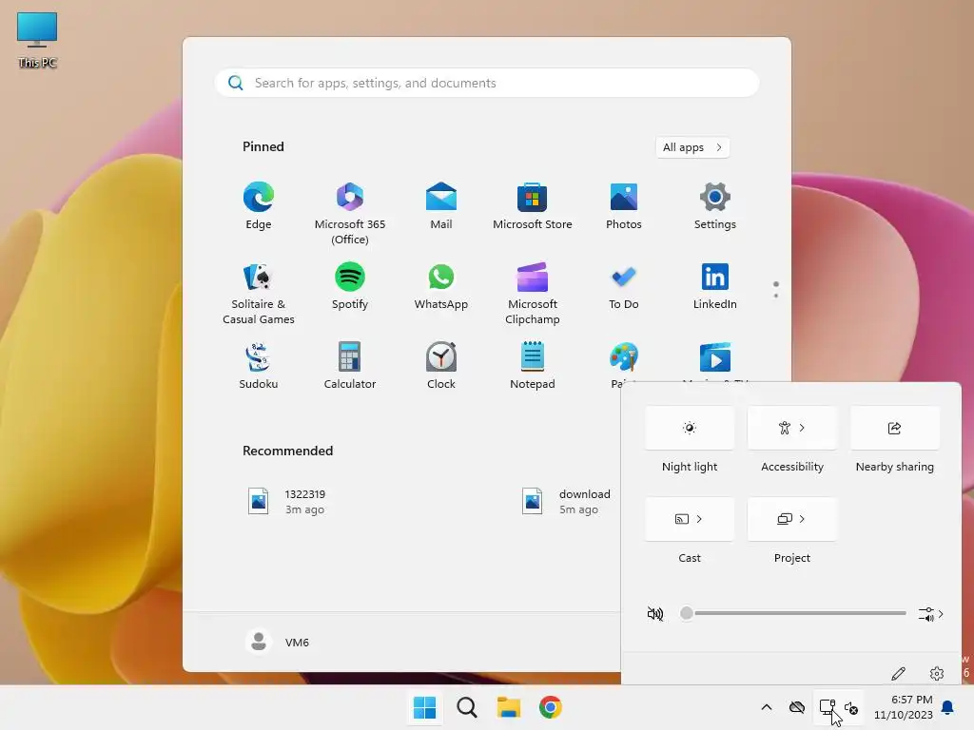Click the Windows Start button on taskbar
Viewport: 974px width, 730px height.
[425, 707]
